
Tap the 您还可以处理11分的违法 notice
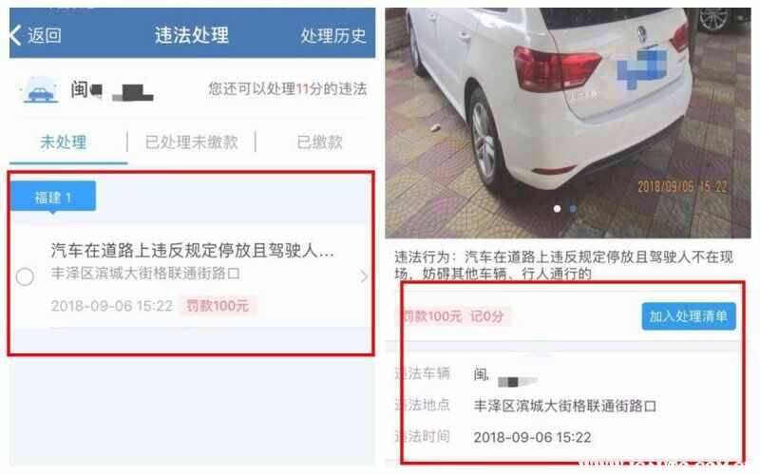[288, 88]
